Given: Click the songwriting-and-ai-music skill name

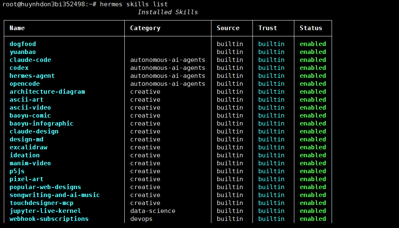Looking at the screenshot, I should 55,195.
